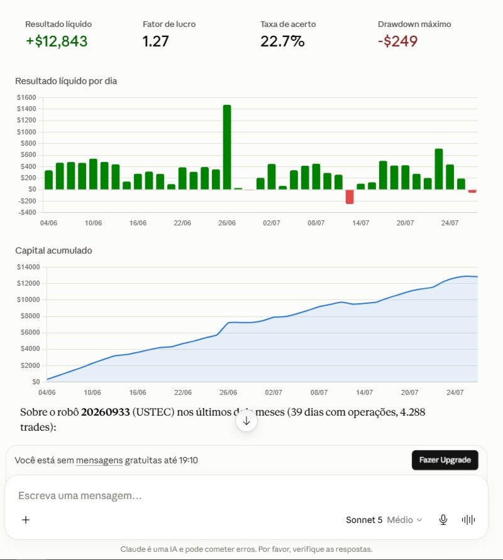Viewport: 503px width, 560px height.
Task: Click the Taxa de acerto 22.7% metric
Action: click(283, 41)
